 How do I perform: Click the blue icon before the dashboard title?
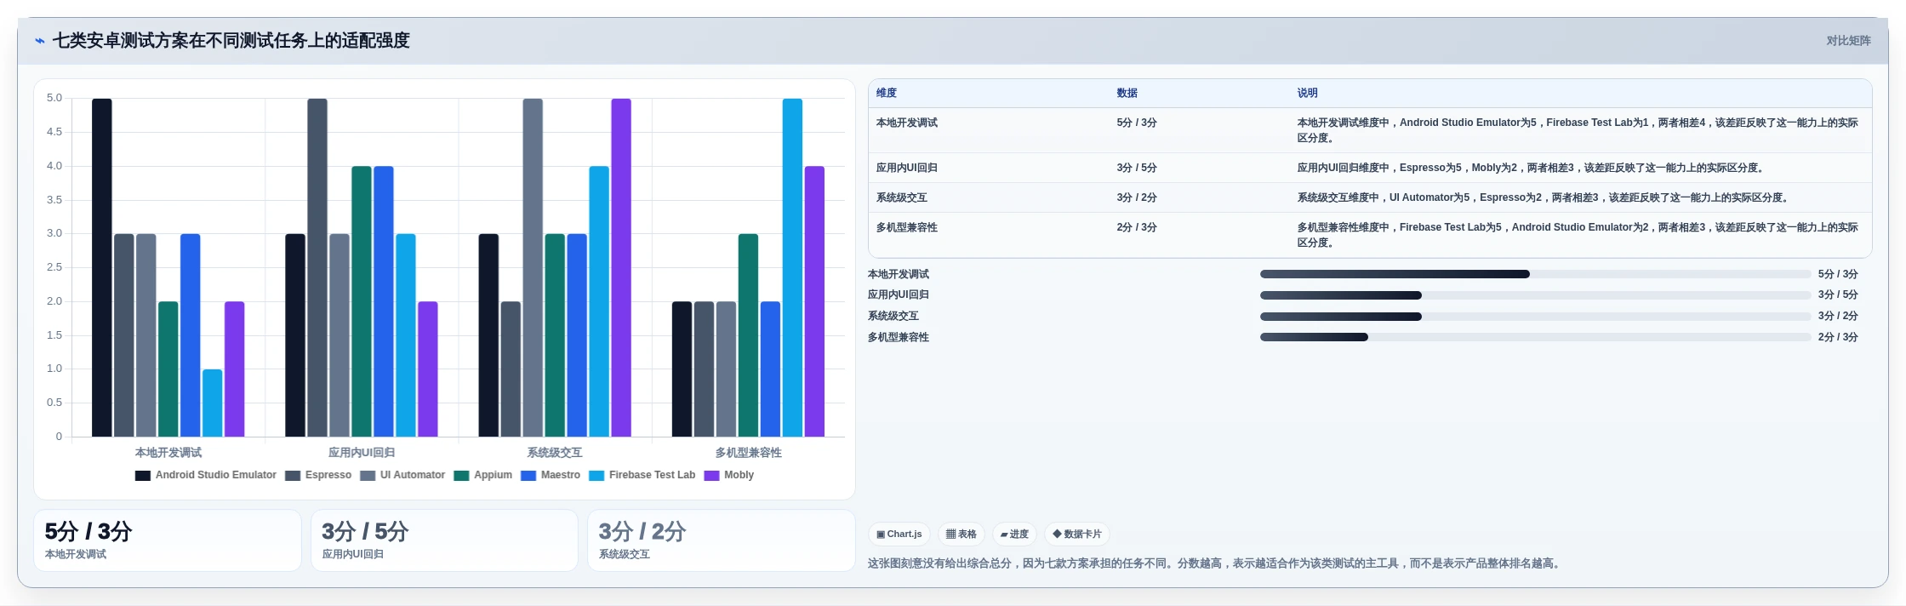pyautogui.click(x=39, y=41)
